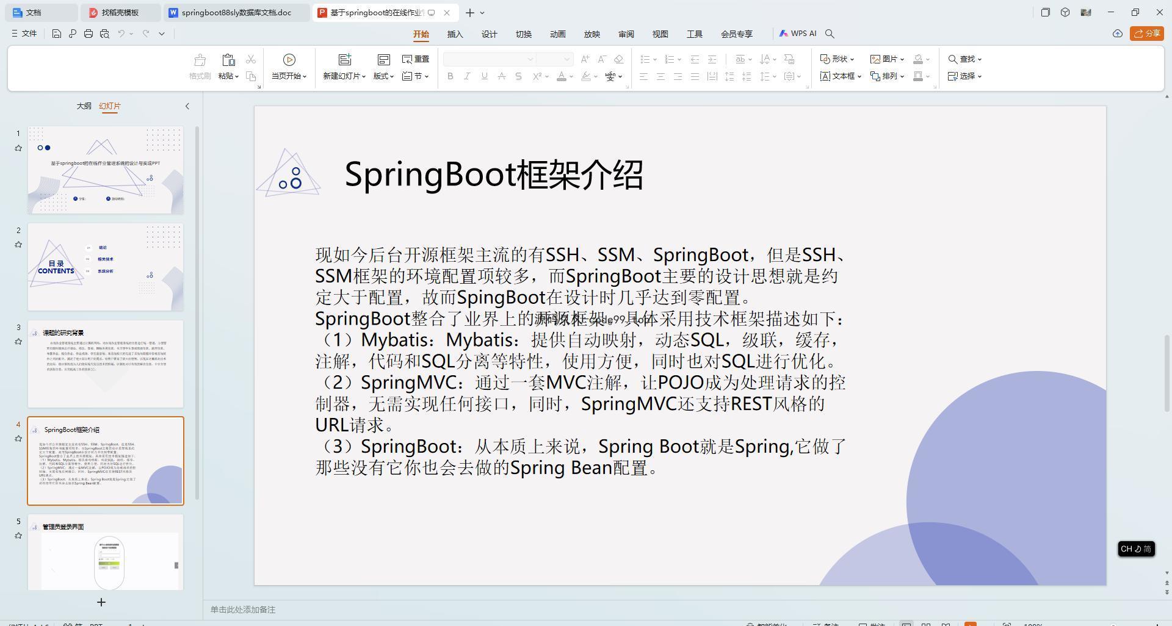The height and width of the screenshot is (626, 1172).
Task: Open text highlight color dropdown
Action: coord(595,77)
